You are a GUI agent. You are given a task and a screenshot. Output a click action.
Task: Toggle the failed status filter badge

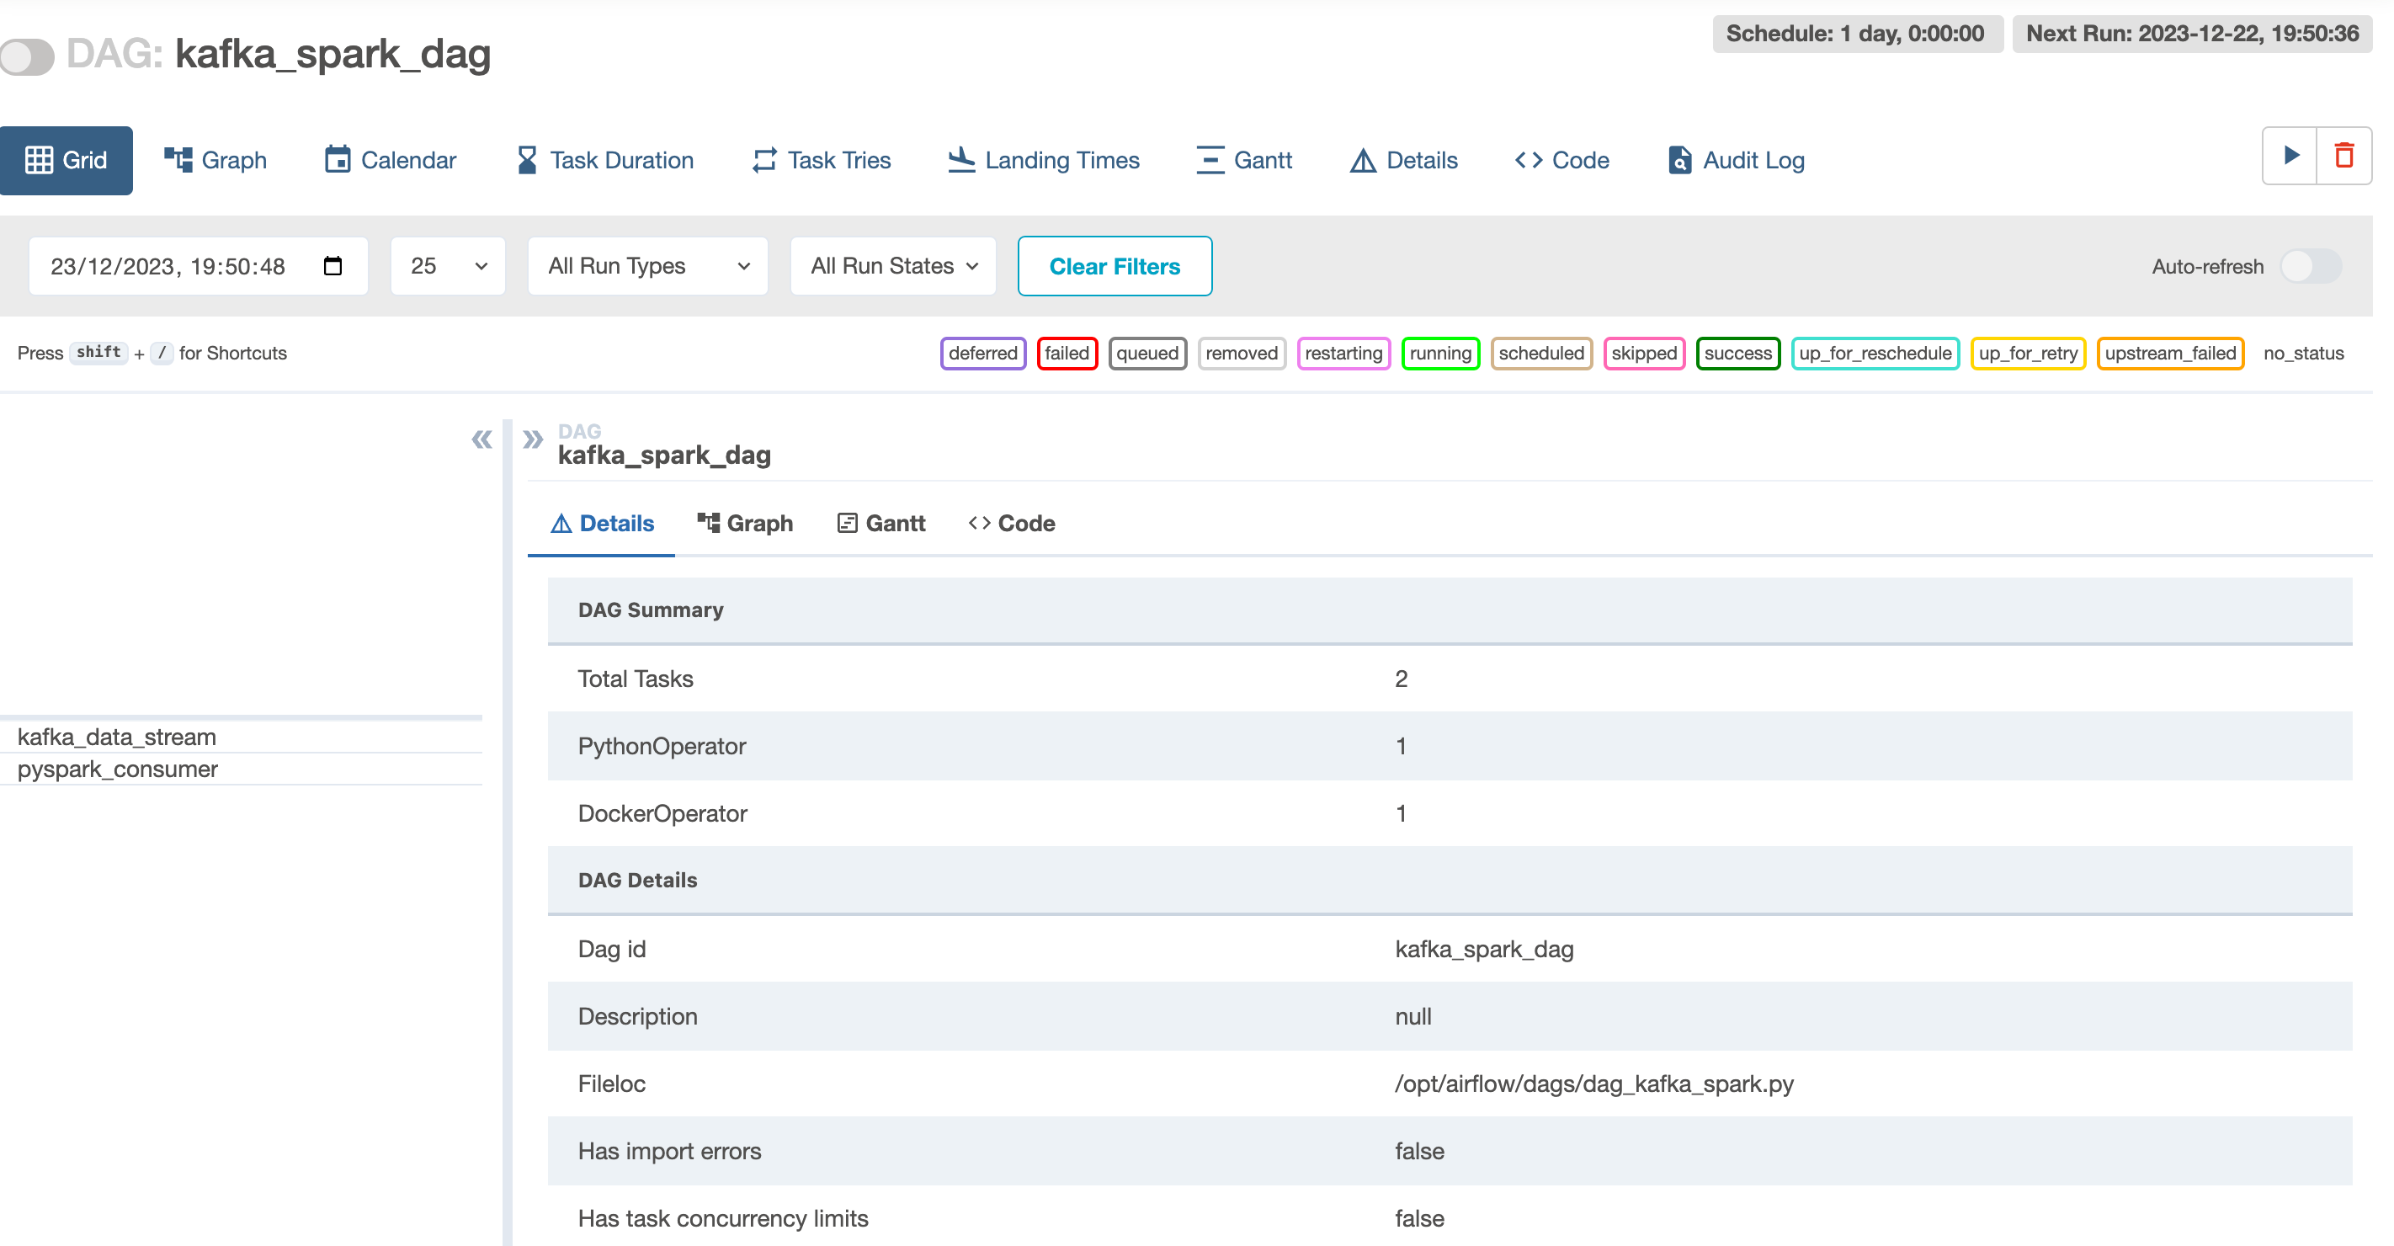click(1066, 353)
